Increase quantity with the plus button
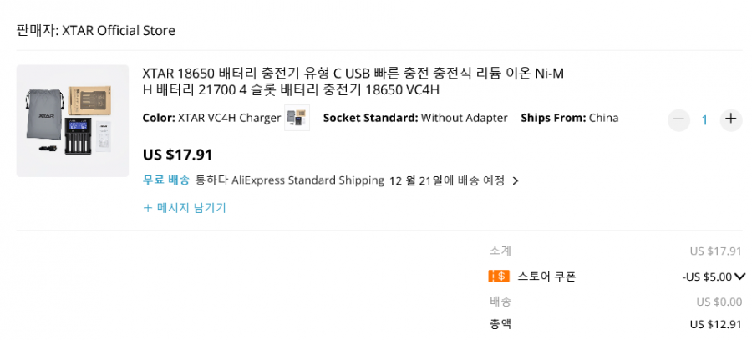Screen dimensions: 752x340 [x=730, y=119]
